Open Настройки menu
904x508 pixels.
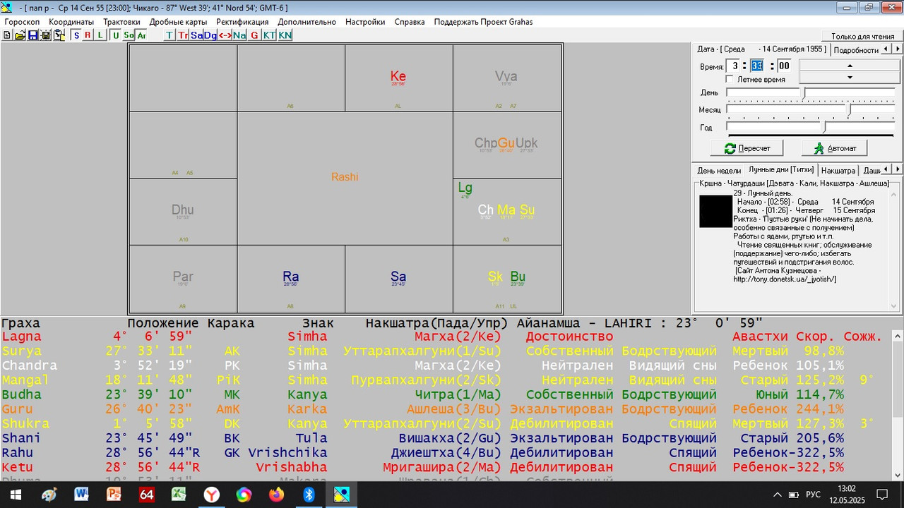365,22
